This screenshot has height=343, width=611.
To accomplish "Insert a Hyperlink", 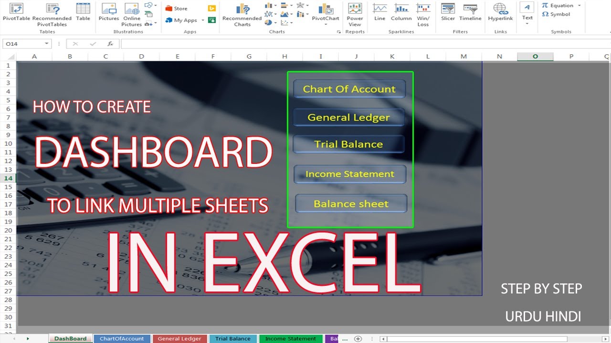I will click(500, 12).
